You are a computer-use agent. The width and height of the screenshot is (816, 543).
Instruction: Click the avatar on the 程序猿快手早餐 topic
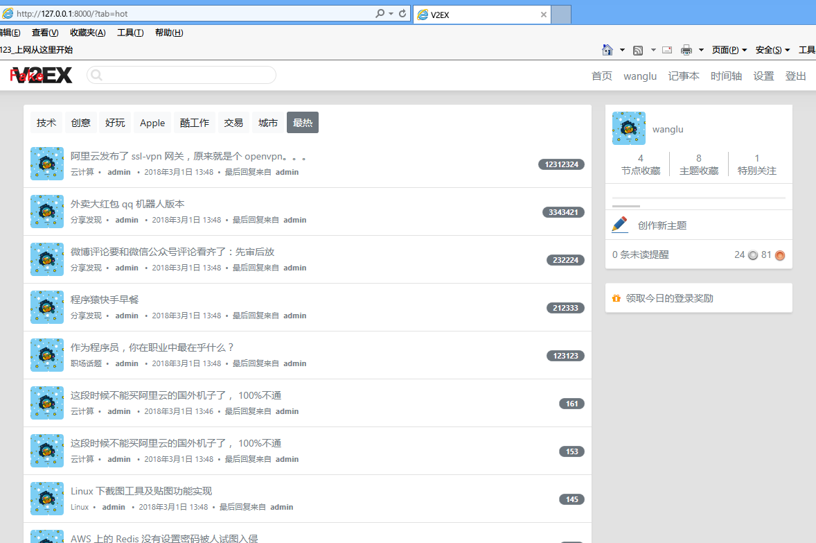pyautogui.click(x=47, y=307)
